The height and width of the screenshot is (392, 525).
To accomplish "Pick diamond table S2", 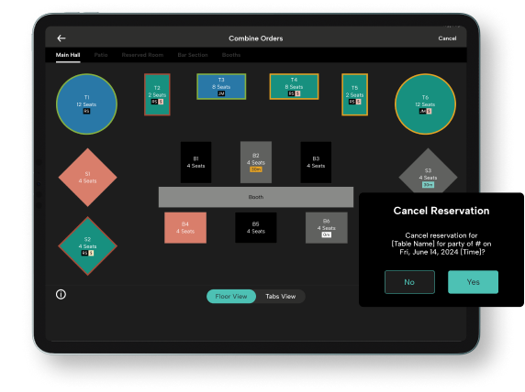I will [88, 246].
